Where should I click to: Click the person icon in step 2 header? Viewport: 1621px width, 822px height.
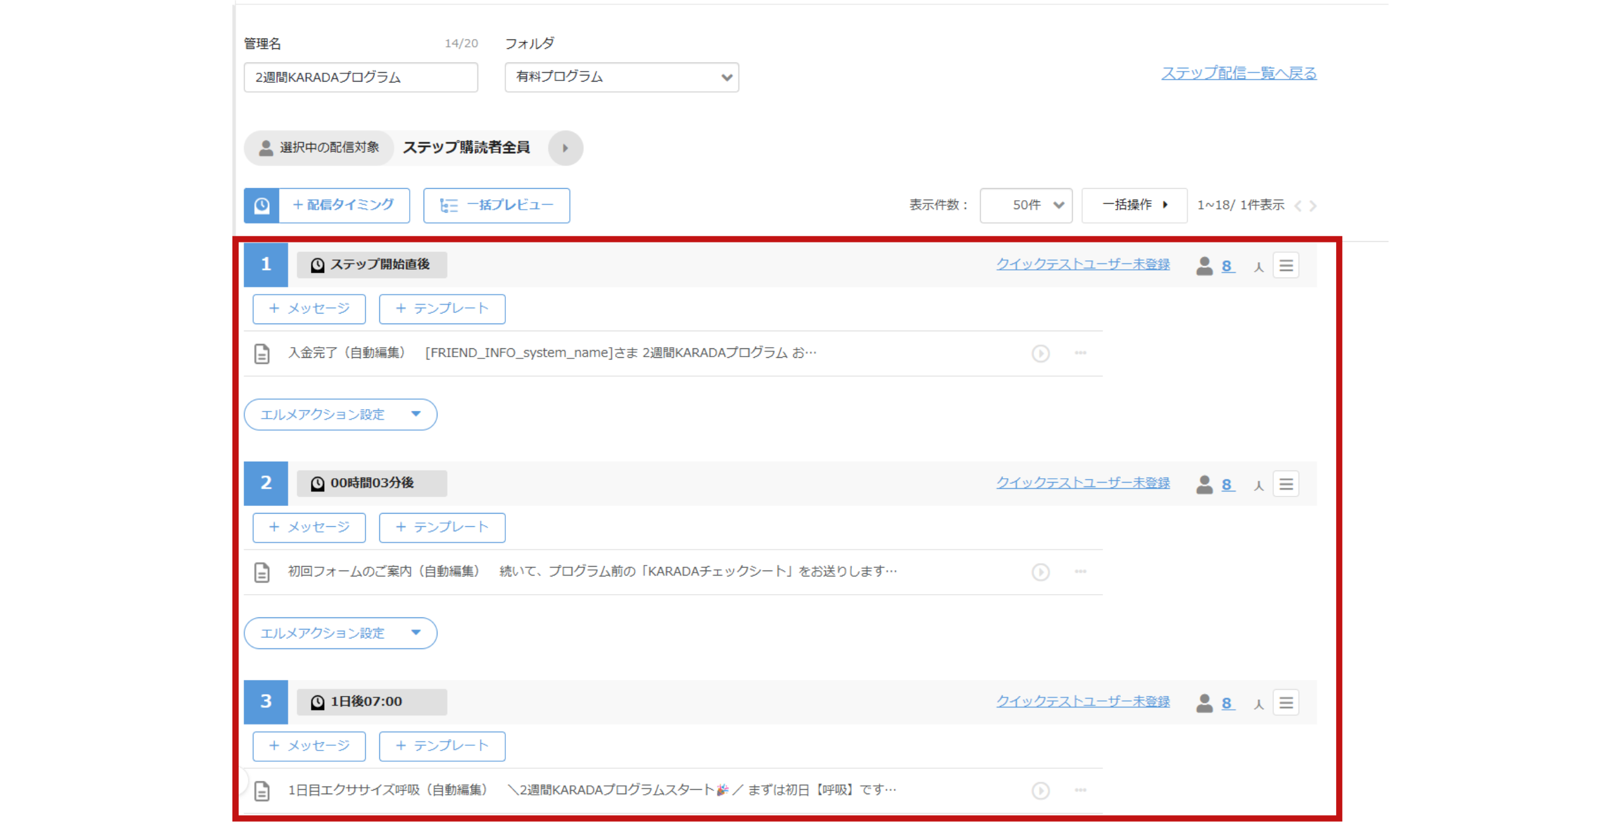click(1204, 484)
